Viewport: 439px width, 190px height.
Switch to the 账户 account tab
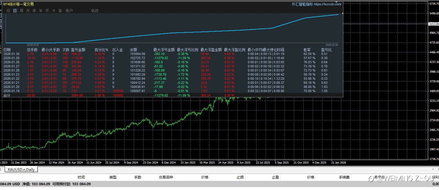click(x=69, y=11)
